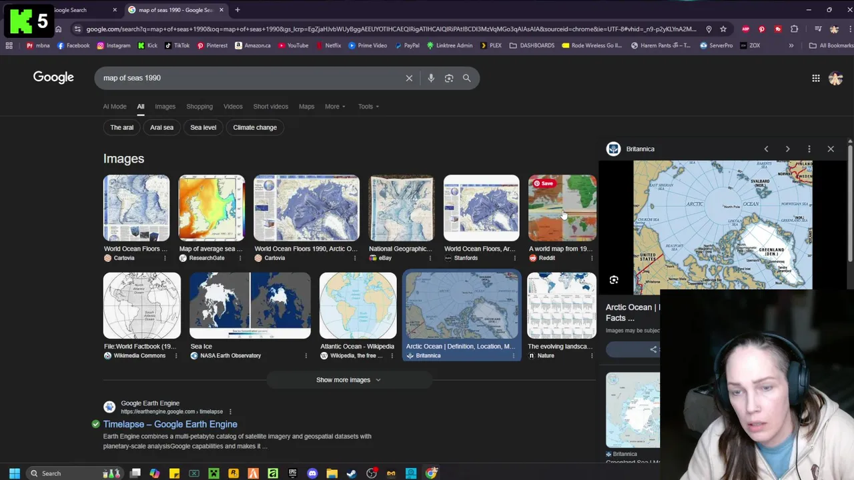Image resolution: width=854 pixels, height=480 pixels.
Task: Open YouTube bookmark
Action: pyautogui.click(x=293, y=45)
